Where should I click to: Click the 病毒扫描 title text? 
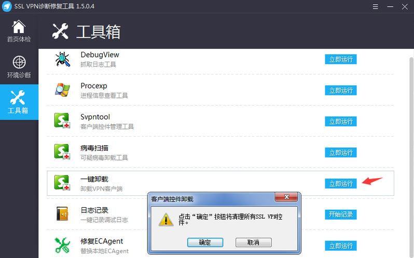click(x=94, y=148)
